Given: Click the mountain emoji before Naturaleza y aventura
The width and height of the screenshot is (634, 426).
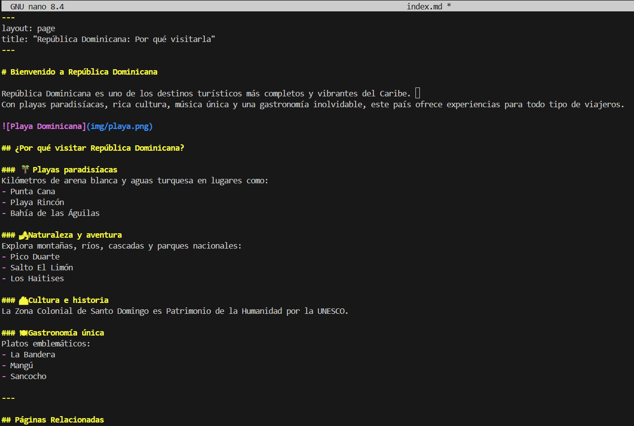Looking at the screenshot, I should [x=24, y=235].
